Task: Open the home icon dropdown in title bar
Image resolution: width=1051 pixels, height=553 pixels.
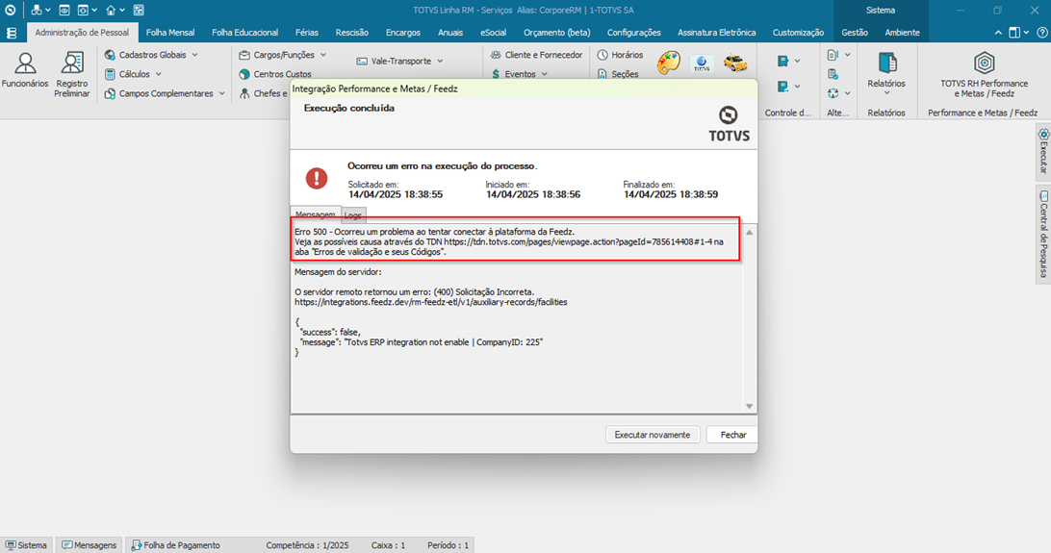Action: (122, 10)
